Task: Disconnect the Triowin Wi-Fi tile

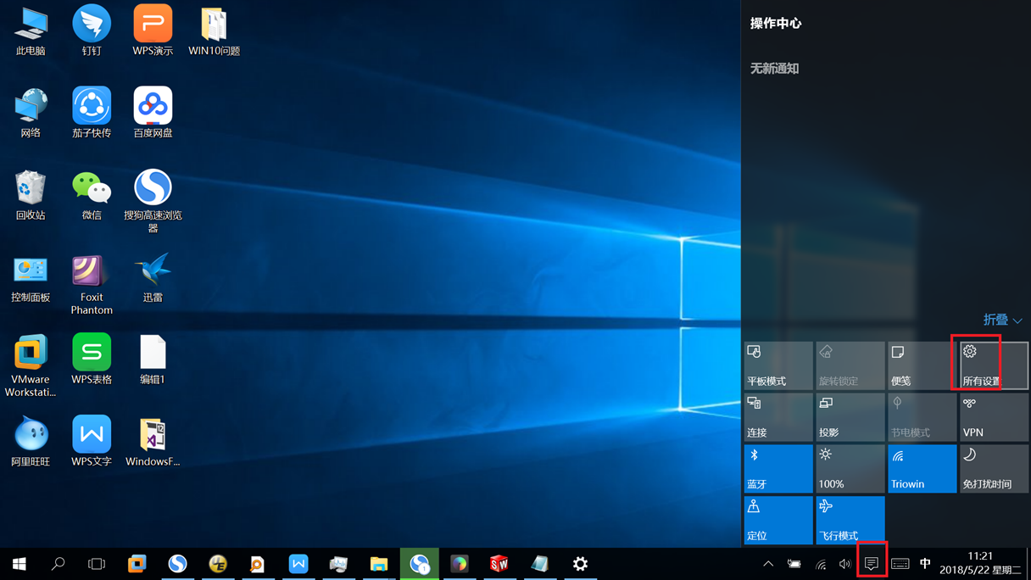Action: tap(922, 469)
